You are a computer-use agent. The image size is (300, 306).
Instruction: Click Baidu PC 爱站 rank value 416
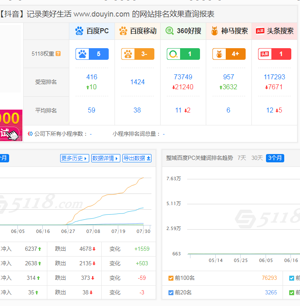92,77
